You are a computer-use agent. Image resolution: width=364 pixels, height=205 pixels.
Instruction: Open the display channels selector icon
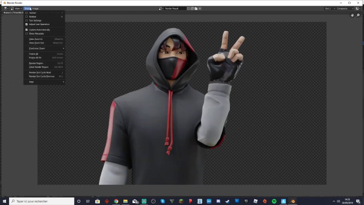tap(357, 9)
